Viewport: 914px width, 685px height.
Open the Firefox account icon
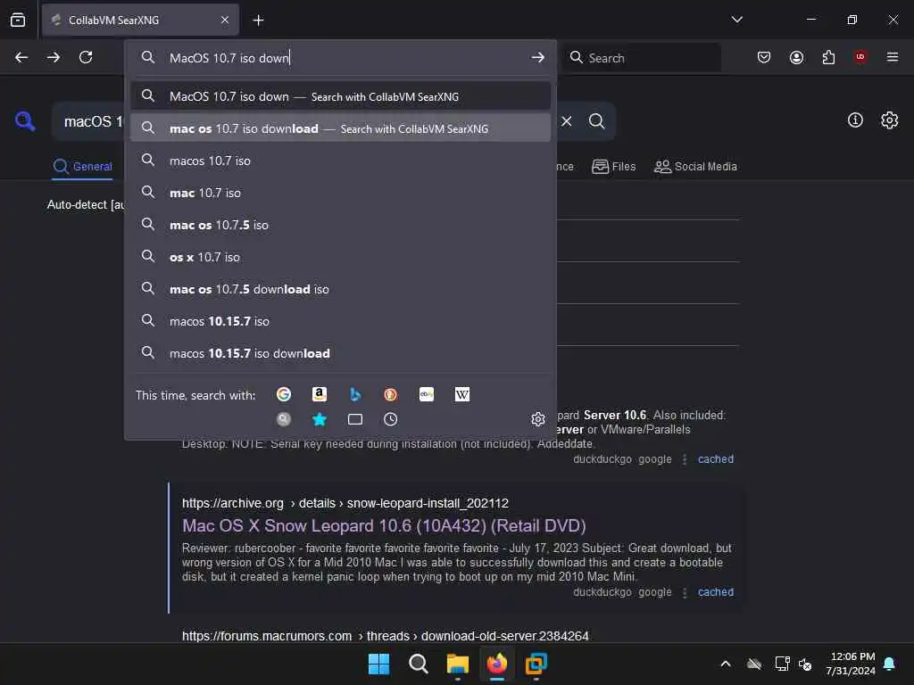pos(796,57)
